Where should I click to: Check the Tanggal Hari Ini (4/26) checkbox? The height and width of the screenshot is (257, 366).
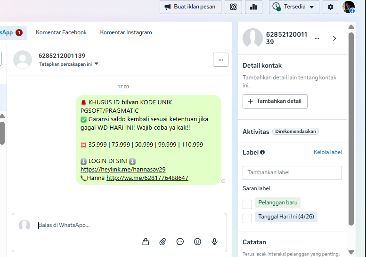pos(247,218)
